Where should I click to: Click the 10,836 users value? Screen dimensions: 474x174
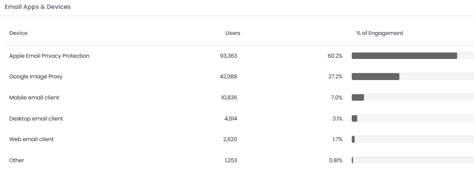click(229, 98)
